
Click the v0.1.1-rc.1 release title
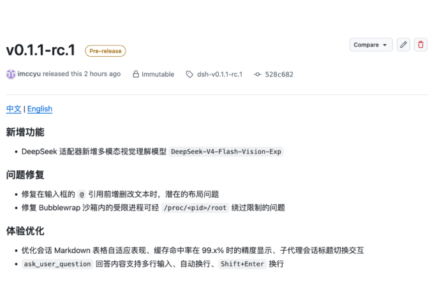pyautogui.click(x=41, y=50)
